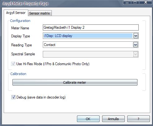Select the i1Disp: LCD display combo box

click(x=91, y=36)
